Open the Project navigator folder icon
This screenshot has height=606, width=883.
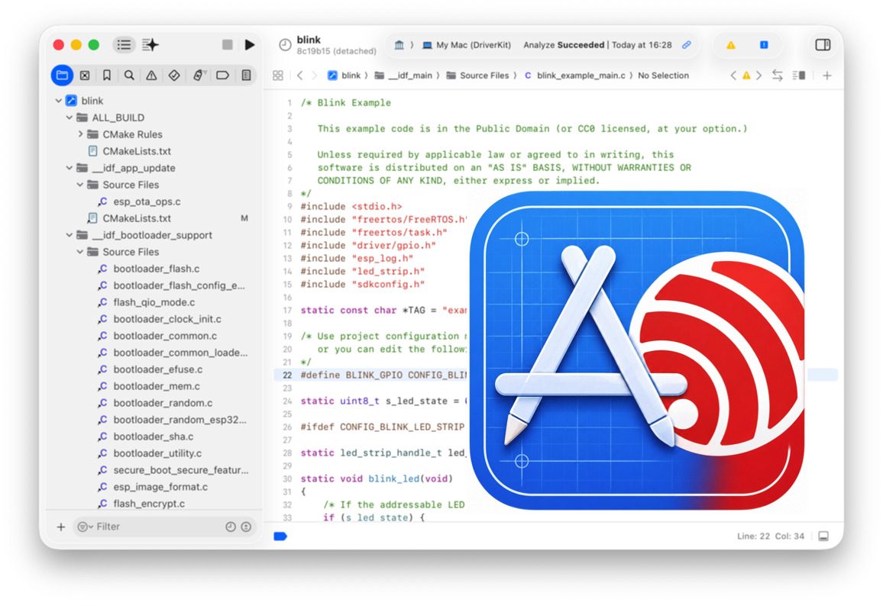coord(62,76)
